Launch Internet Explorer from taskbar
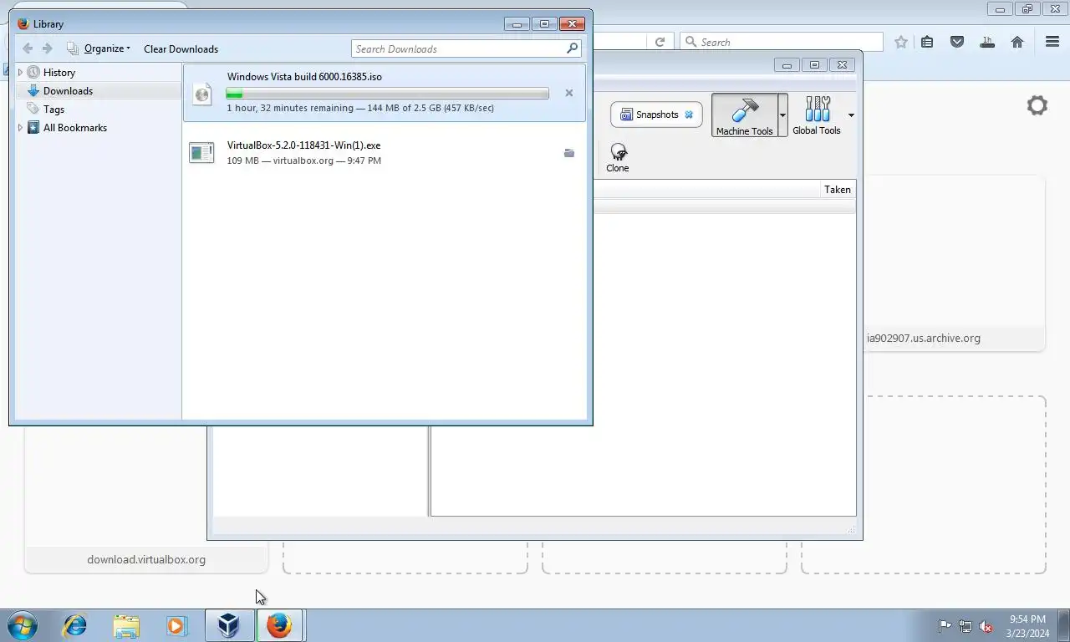This screenshot has width=1070, height=642. [x=75, y=625]
